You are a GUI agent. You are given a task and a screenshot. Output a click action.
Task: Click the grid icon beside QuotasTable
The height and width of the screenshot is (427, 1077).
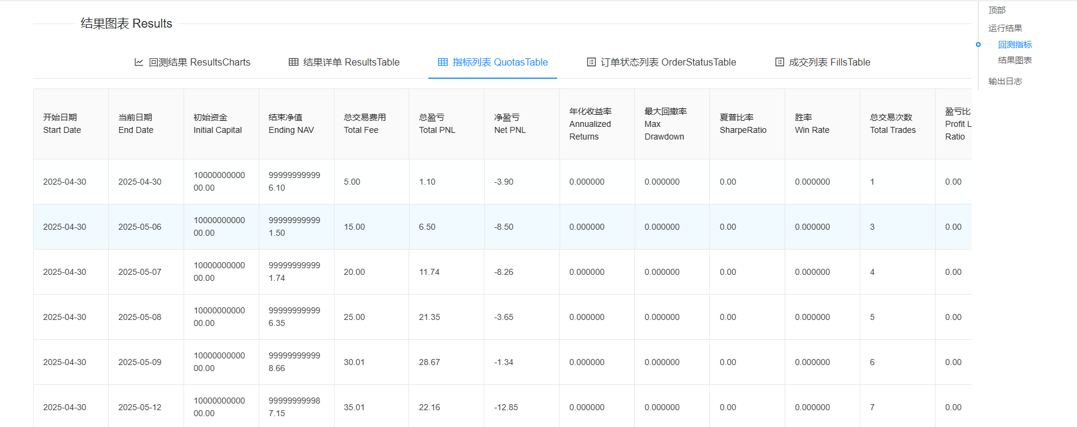click(443, 62)
